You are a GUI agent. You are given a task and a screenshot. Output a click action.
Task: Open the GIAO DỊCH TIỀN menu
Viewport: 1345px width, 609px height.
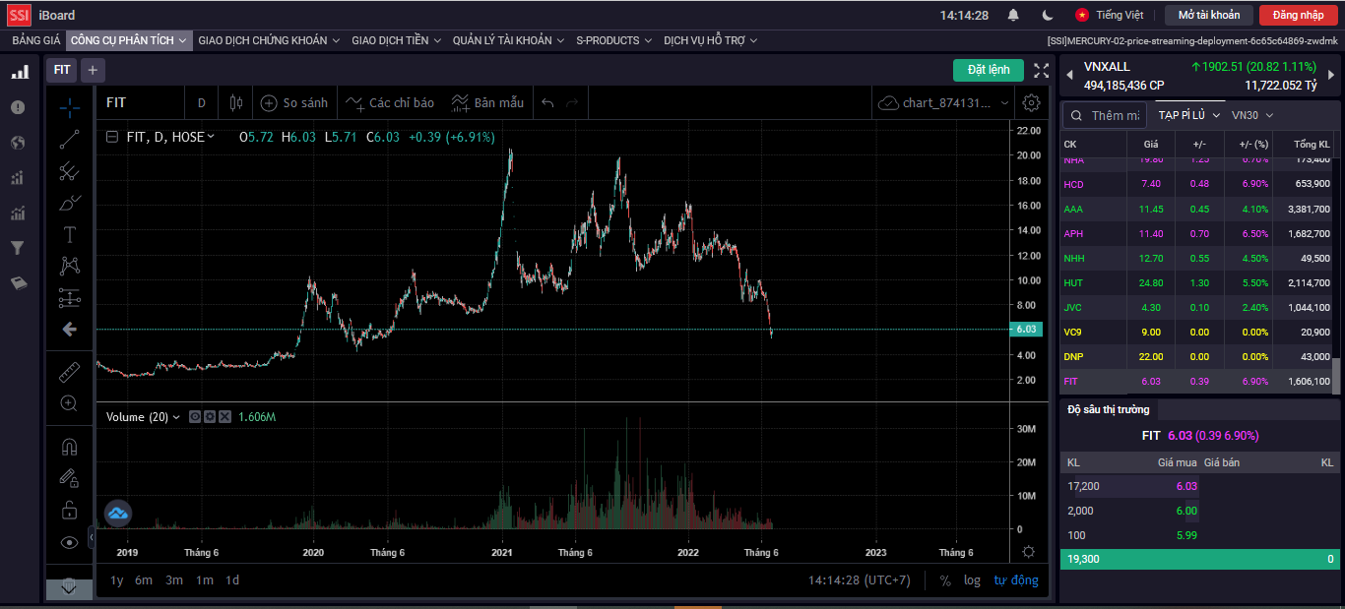pos(397,40)
